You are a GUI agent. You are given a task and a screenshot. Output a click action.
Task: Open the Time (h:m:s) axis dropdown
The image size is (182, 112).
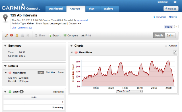[129, 91]
